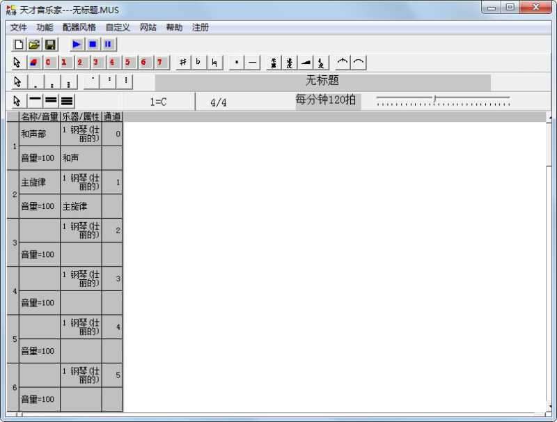Click the tempo slider track
This screenshot has height=422, width=557.
(444, 100)
